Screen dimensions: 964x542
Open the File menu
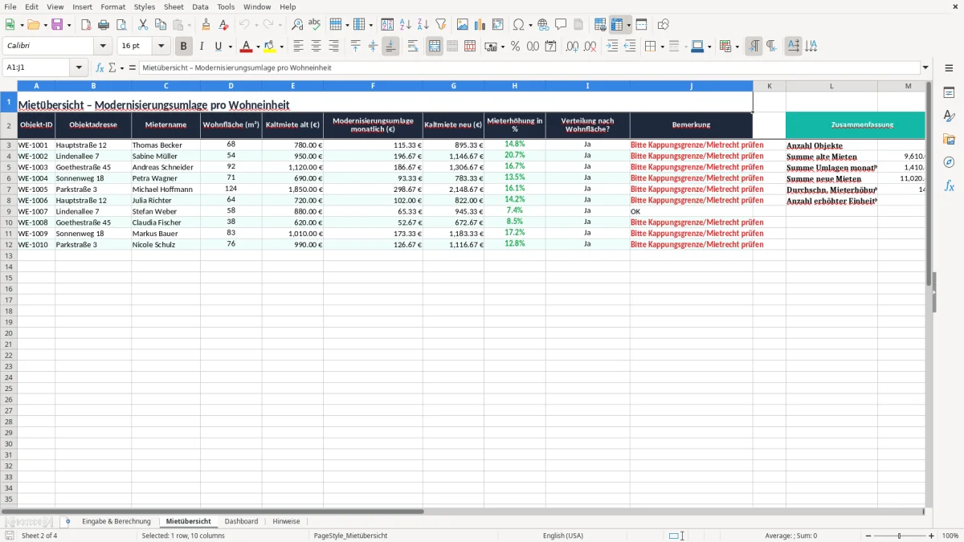click(10, 6)
